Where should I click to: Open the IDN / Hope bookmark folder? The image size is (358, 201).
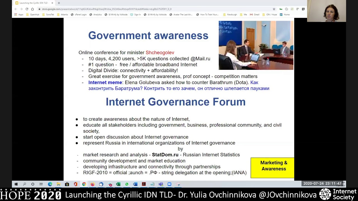coord(270,15)
